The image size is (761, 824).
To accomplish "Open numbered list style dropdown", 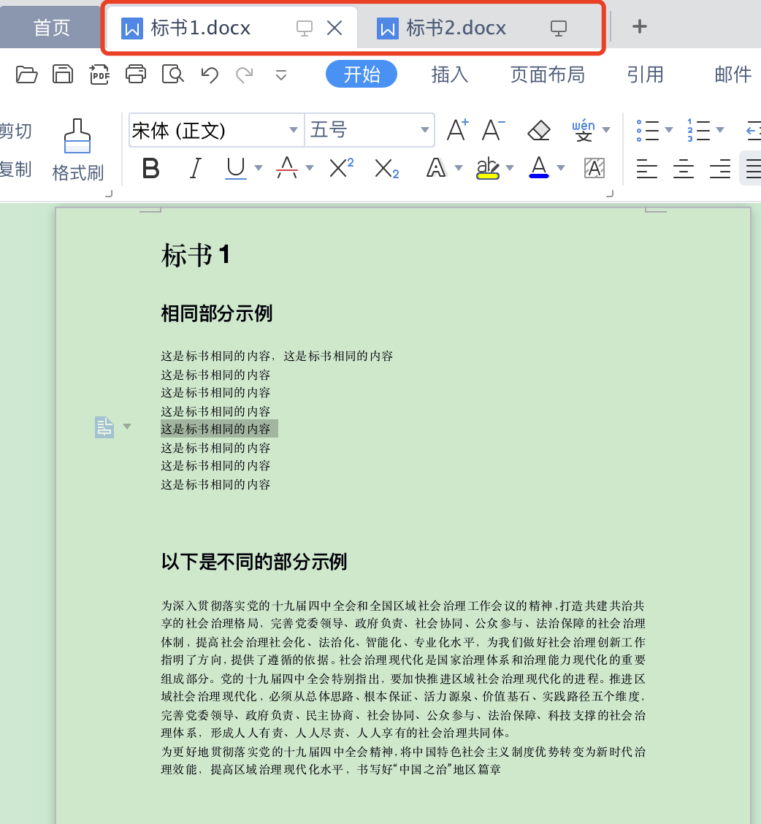I will tap(721, 130).
